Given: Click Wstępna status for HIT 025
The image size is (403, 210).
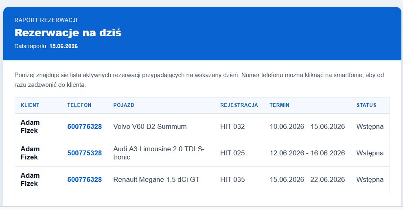Looking at the screenshot, I should [x=370, y=153].
